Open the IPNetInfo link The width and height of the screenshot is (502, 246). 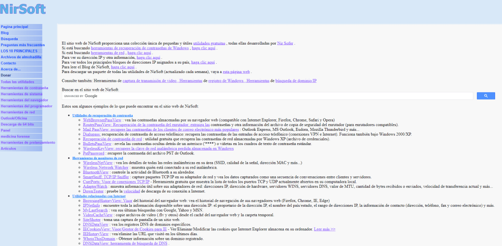[91, 205]
